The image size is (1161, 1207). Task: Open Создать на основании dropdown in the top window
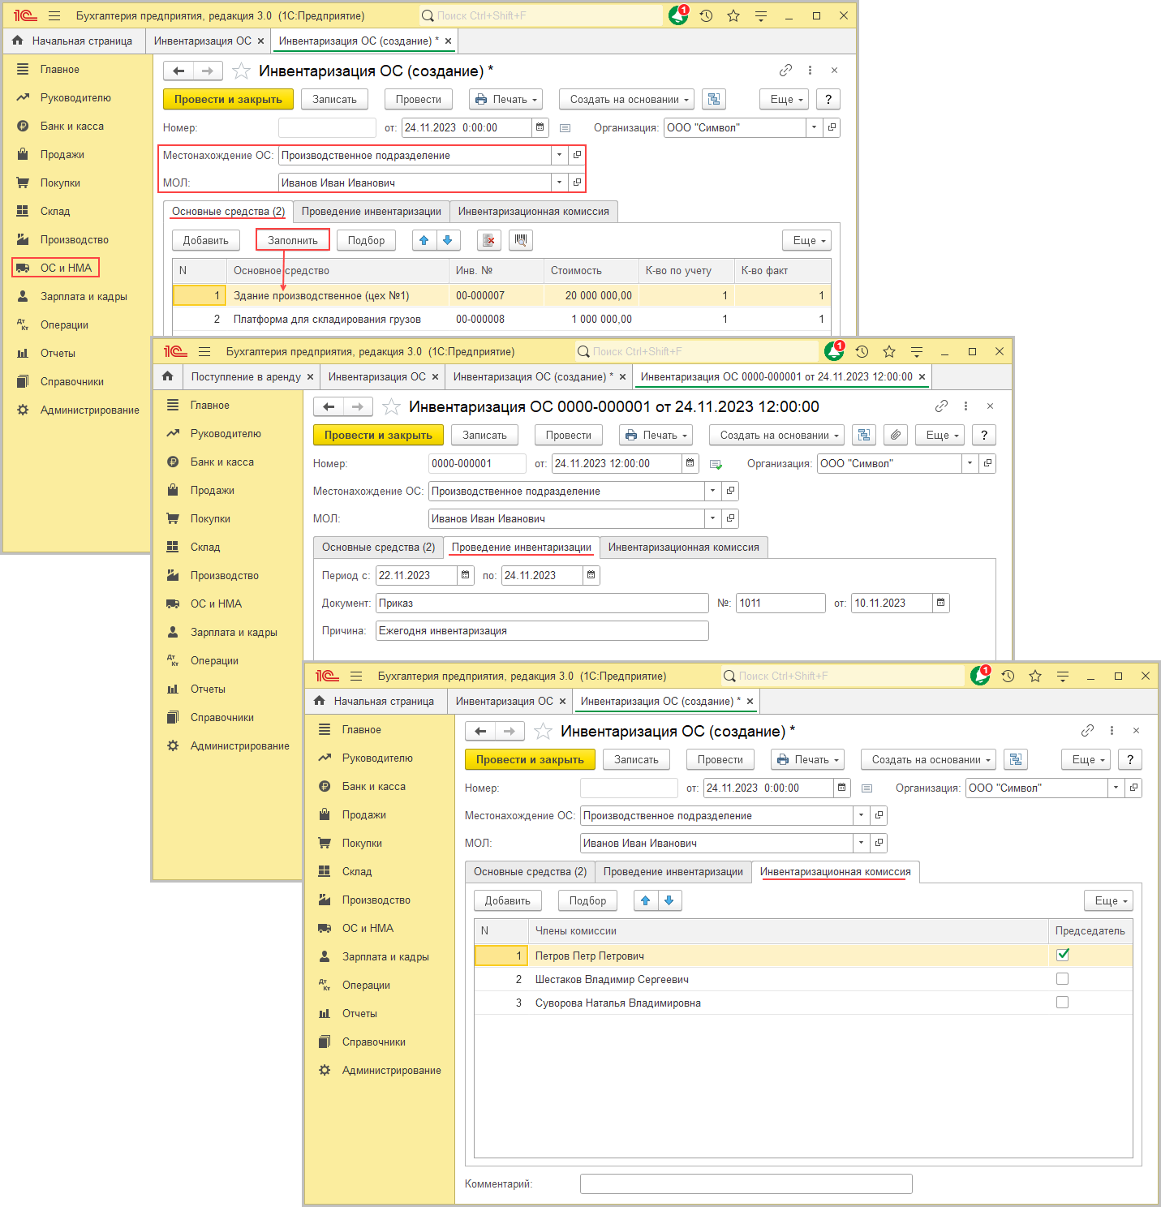pyautogui.click(x=626, y=99)
